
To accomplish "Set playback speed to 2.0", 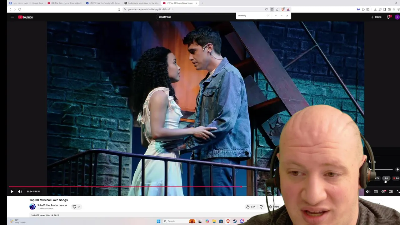I will (386, 178).
